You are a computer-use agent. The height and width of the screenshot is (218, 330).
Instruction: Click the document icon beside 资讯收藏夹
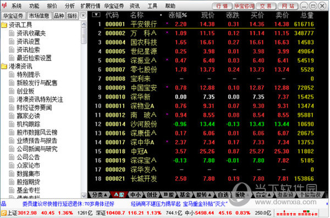(12, 33)
